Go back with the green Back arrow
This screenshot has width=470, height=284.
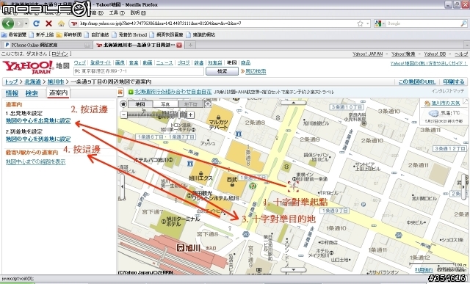(8, 23)
